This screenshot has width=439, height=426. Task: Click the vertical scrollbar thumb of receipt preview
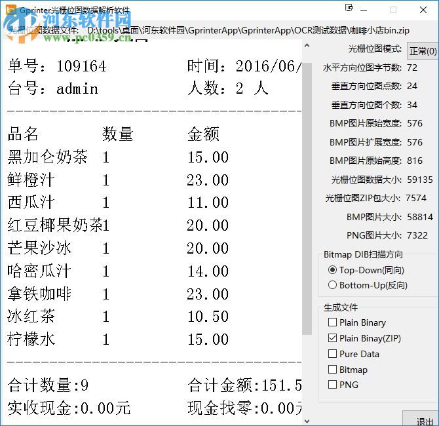click(x=307, y=199)
